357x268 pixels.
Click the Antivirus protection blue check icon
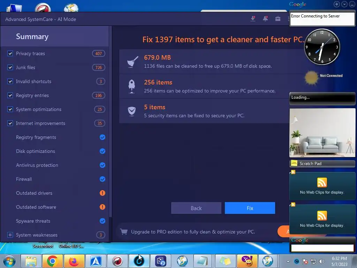coord(102,165)
